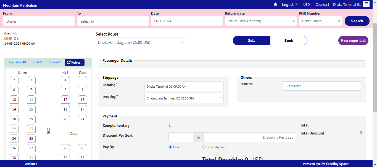Click the Remarks input field

[x=322, y=86]
